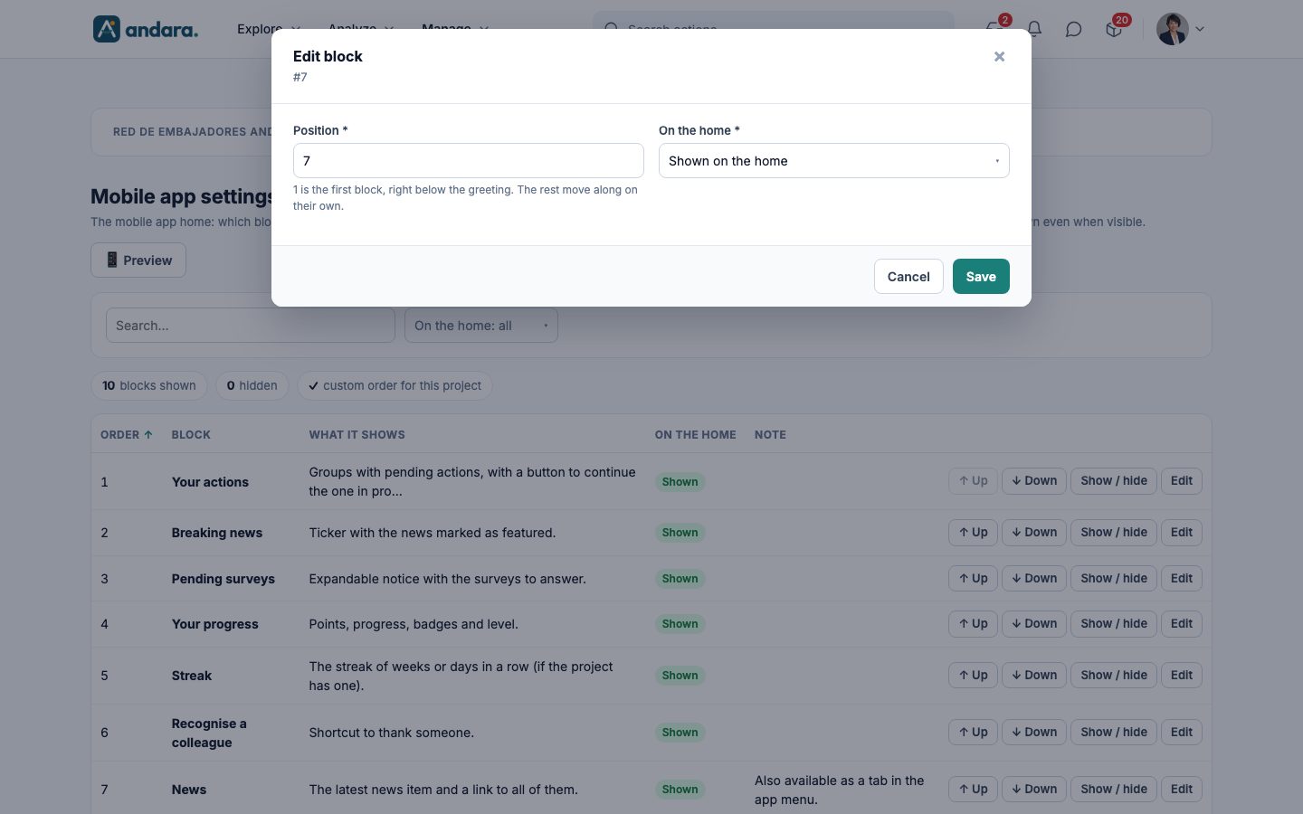Toggle Show / hide for News
Viewport: 1303px width, 814px height.
(1114, 790)
